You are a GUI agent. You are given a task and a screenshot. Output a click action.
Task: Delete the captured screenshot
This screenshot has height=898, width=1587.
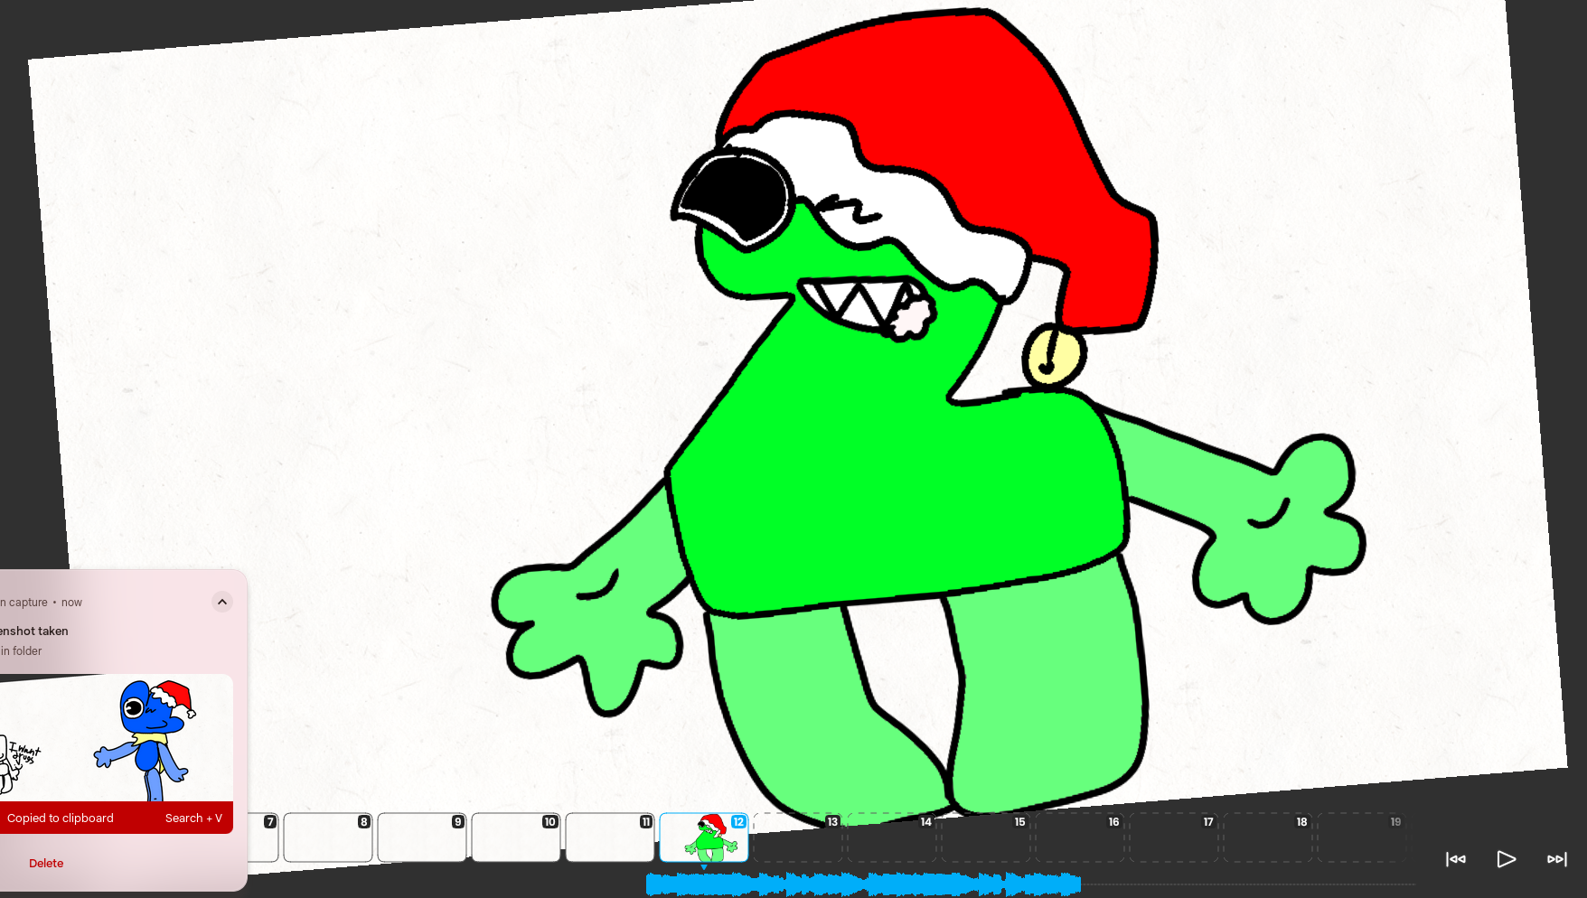click(x=46, y=863)
